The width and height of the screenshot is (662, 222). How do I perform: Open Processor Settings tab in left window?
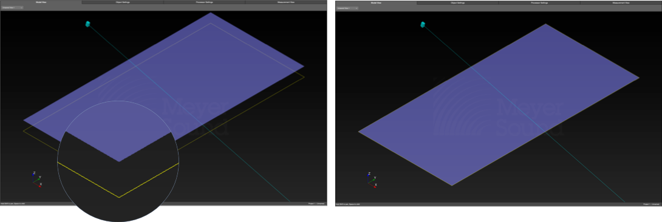[204, 2]
